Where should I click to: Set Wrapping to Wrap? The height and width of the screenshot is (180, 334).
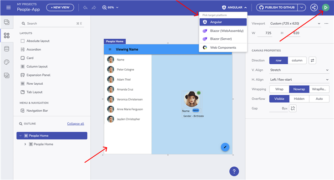(x=279, y=89)
